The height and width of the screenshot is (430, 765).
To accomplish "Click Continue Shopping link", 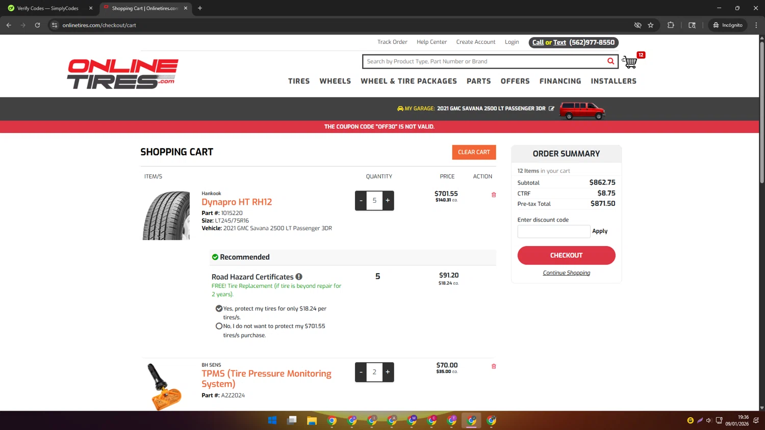I will (566, 273).
